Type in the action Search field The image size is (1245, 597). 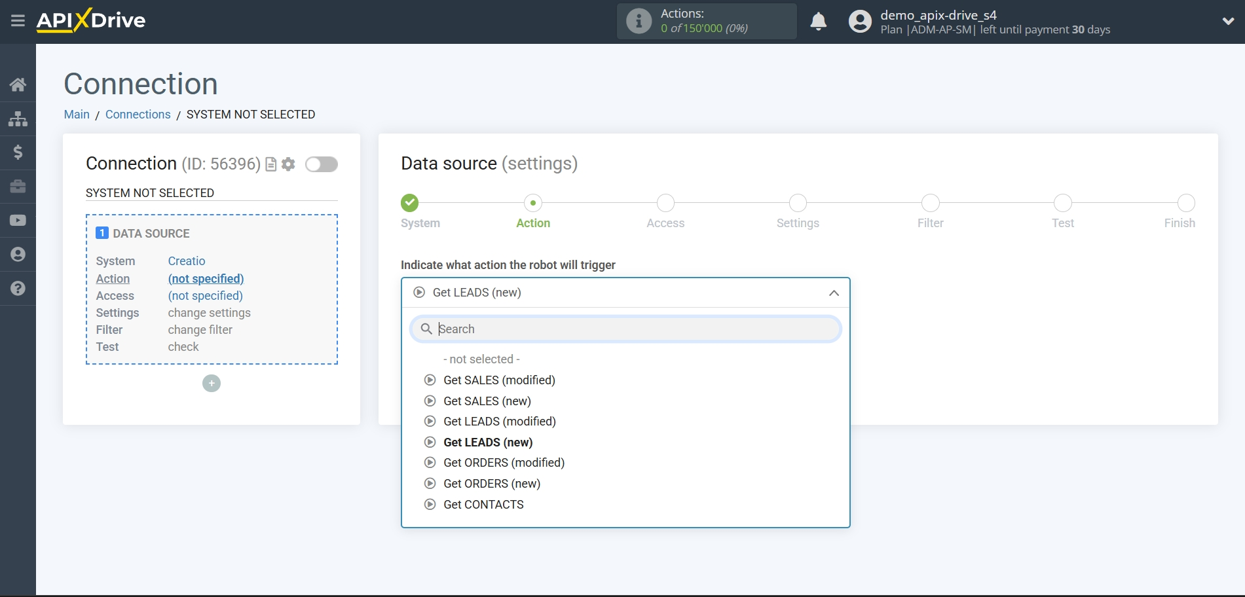click(625, 329)
